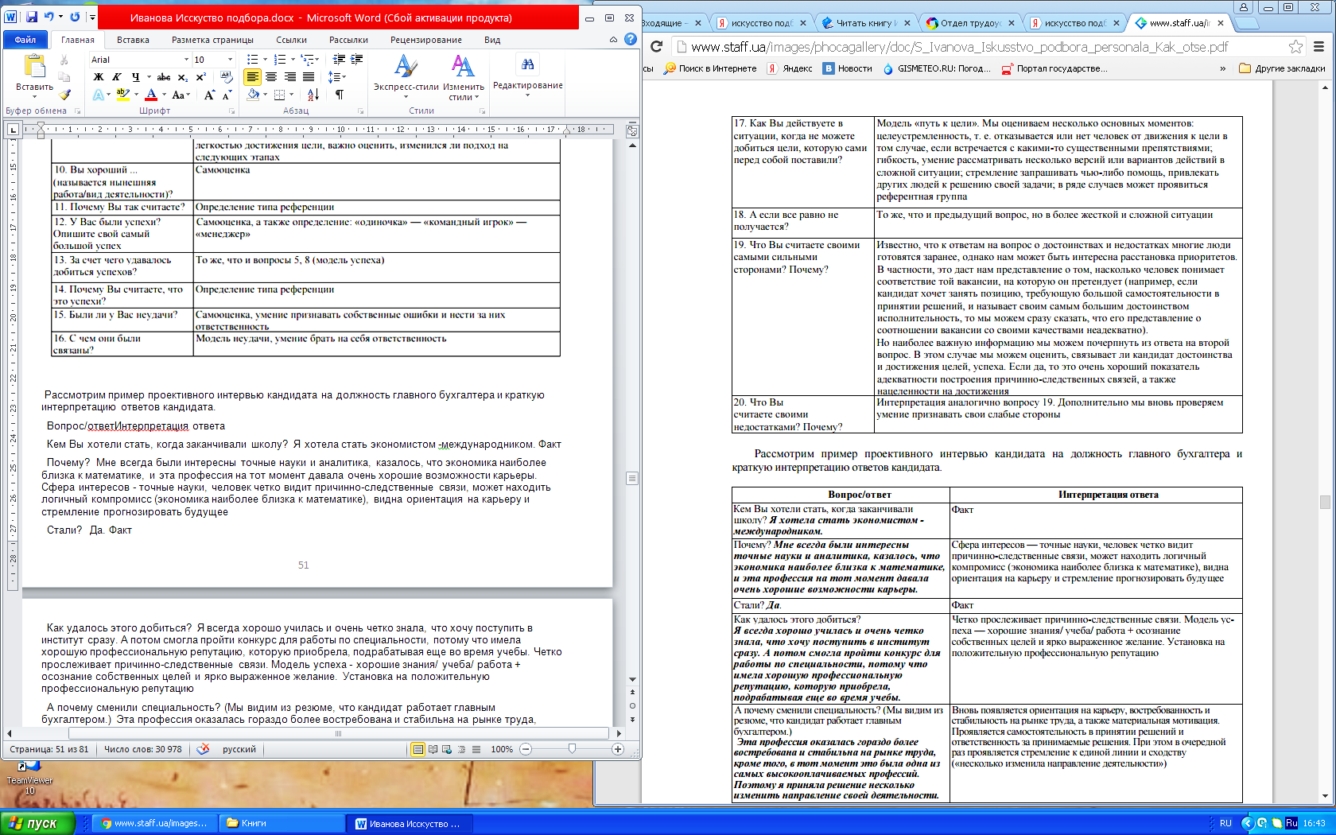This screenshot has height=835, width=1336.
Task: Toggle superscript (x²) formatting
Action: click(x=201, y=77)
